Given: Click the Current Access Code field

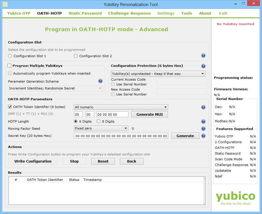Looking at the screenshot, I should [x=181, y=81].
